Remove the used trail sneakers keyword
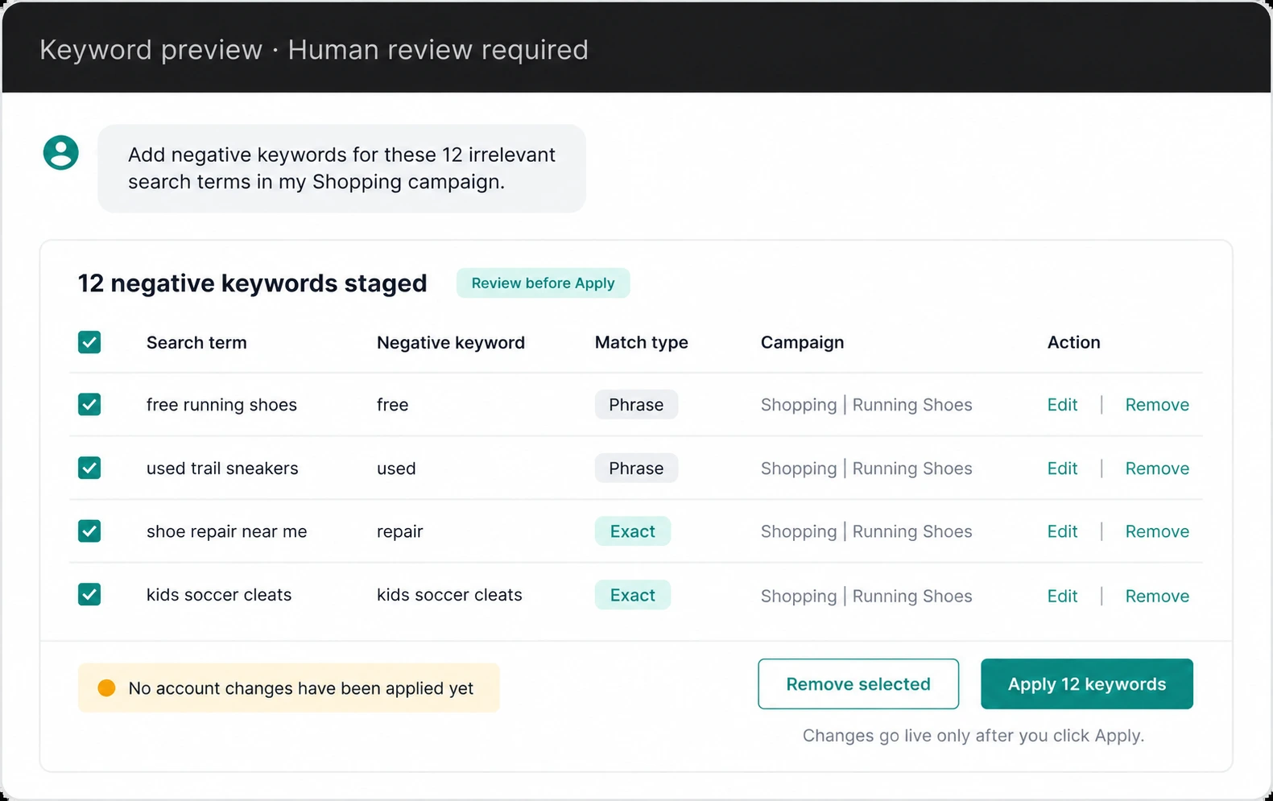Screen dimensions: 1273x801 [1157, 469]
